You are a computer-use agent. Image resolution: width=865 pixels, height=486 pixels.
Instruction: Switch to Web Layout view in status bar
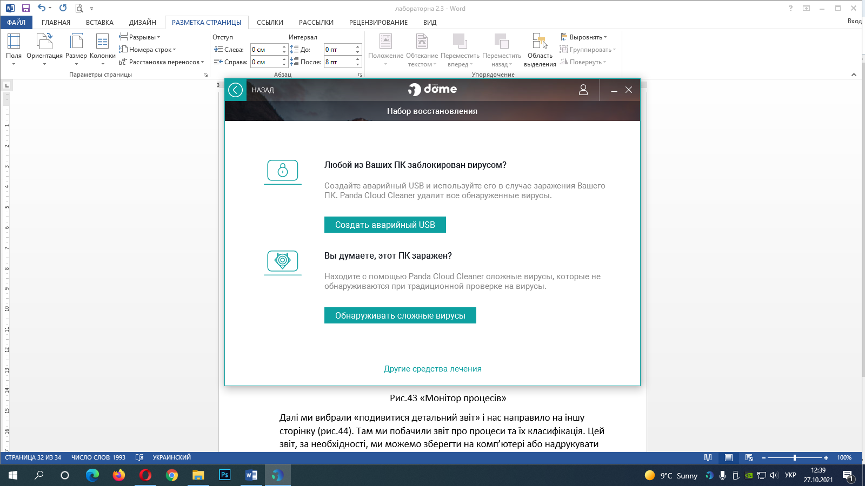tap(749, 457)
